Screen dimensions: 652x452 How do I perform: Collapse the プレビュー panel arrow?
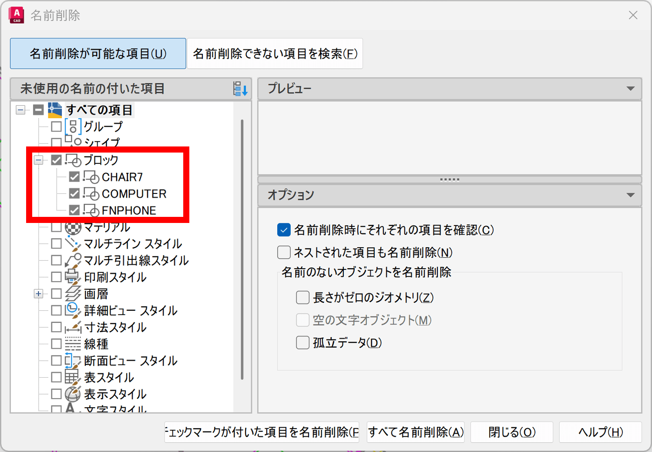(x=630, y=89)
